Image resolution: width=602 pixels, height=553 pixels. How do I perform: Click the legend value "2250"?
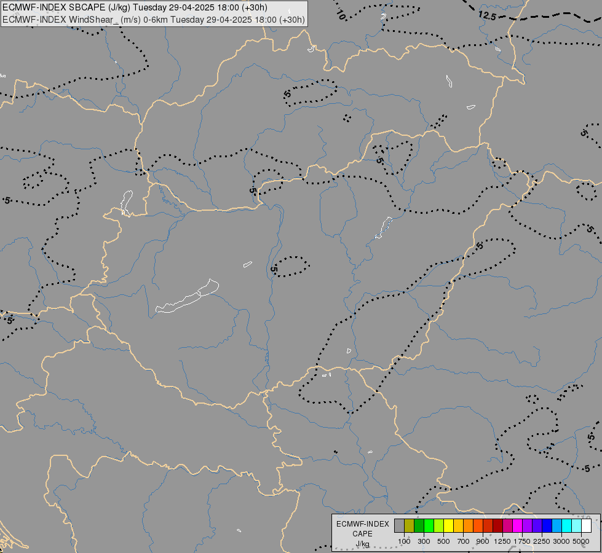click(x=542, y=541)
